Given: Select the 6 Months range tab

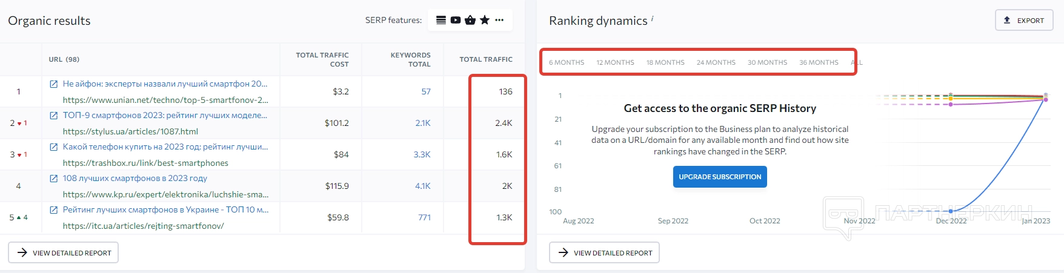Looking at the screenshot, I should pos(567,62).
